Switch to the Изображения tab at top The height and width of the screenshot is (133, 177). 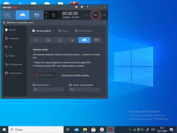(84, 31)
